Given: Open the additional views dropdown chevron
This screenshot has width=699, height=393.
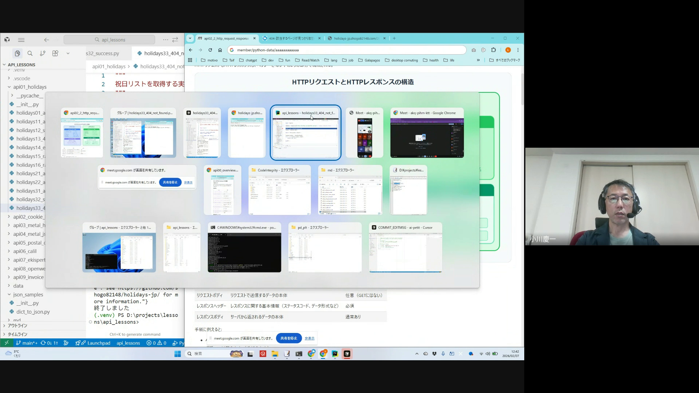Looking at the screenshot, I should click(x=68, y=53).
